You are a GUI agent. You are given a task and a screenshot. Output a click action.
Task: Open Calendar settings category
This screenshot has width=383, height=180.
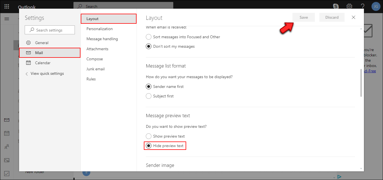point(50,63)
